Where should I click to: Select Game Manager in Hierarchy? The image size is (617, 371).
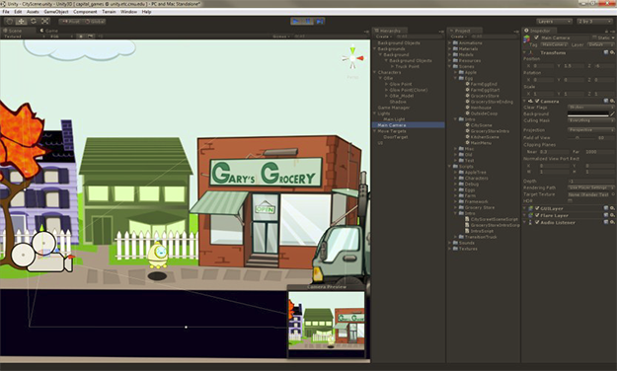[x=394, y=108]
